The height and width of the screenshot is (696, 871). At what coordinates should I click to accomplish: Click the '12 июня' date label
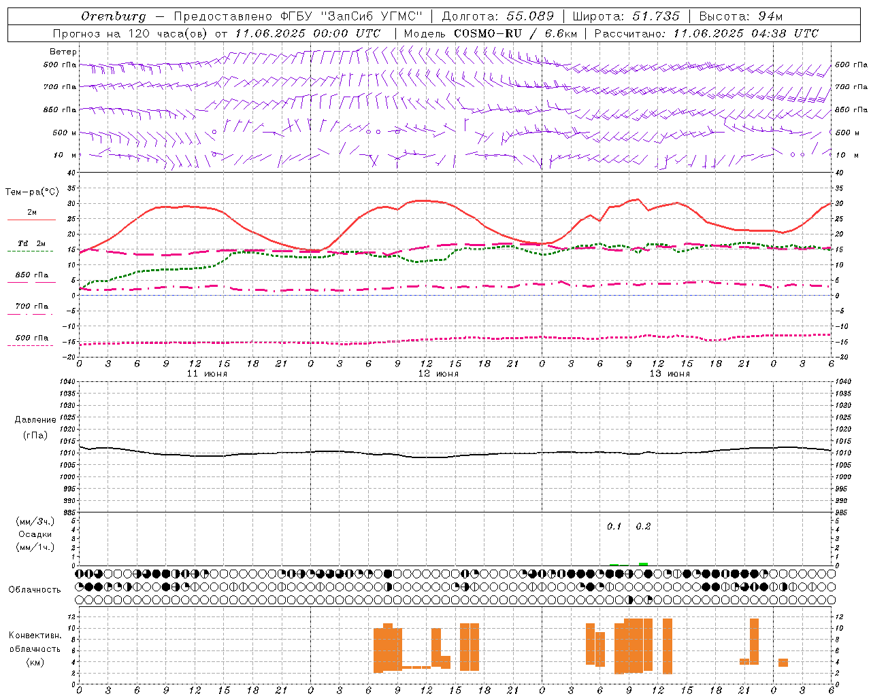click(438, 374)
